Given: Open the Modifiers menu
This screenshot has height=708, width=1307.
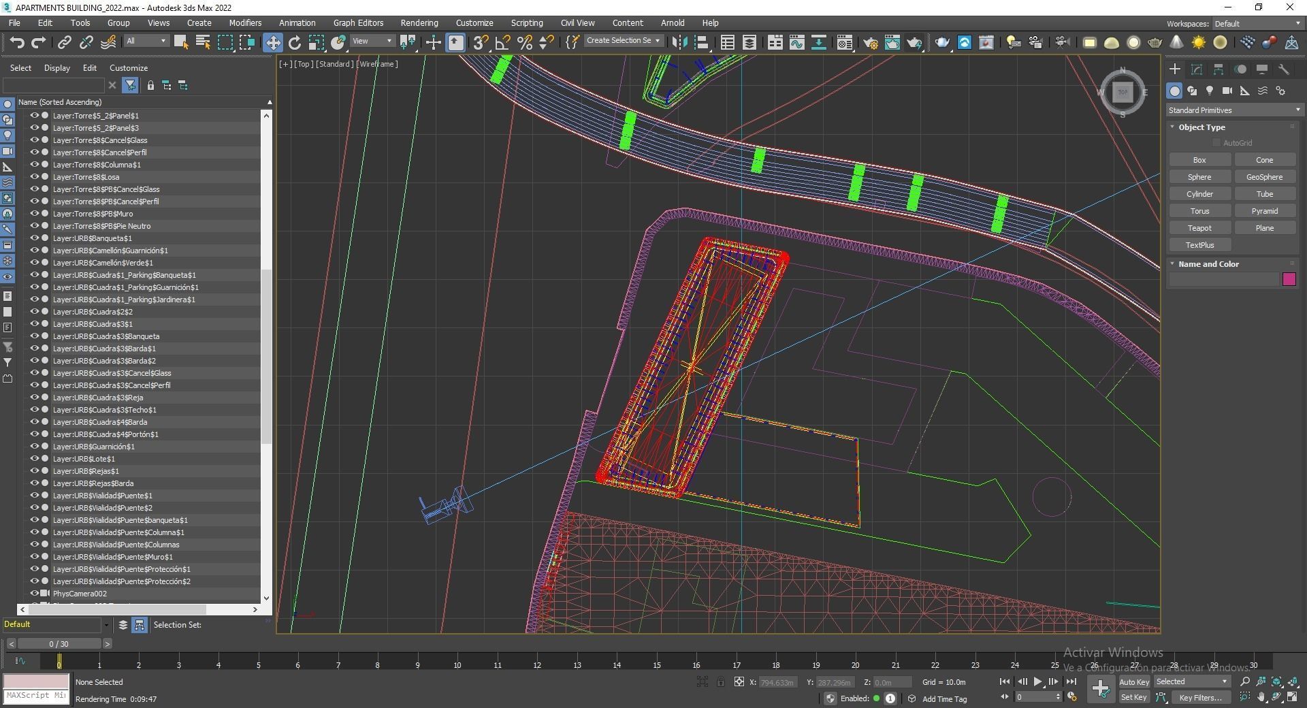Looking at the screenshot, I should (x=245, y=22).
